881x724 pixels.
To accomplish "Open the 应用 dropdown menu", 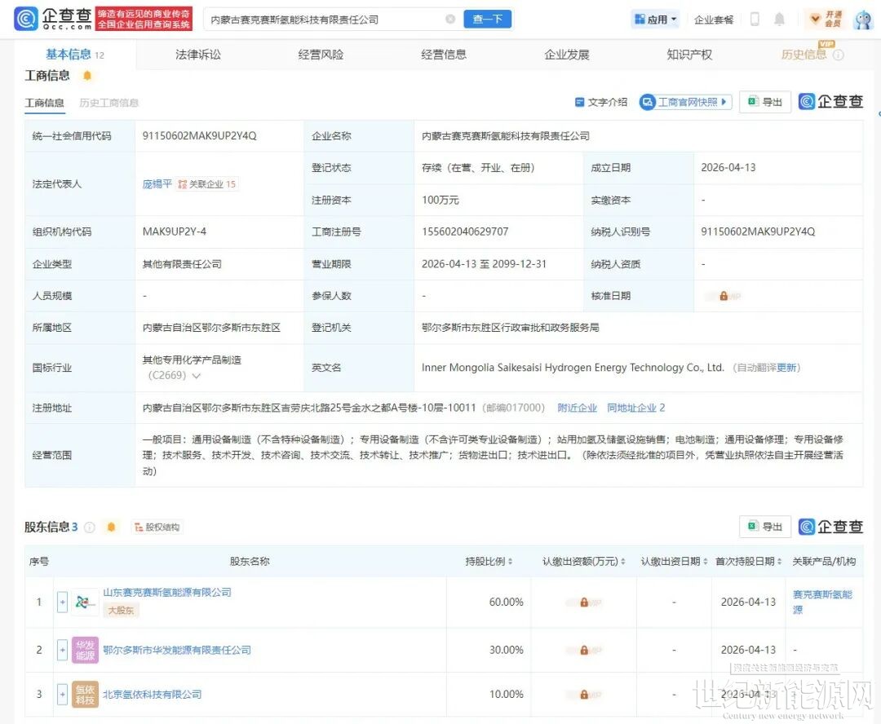I will point(655,20).
